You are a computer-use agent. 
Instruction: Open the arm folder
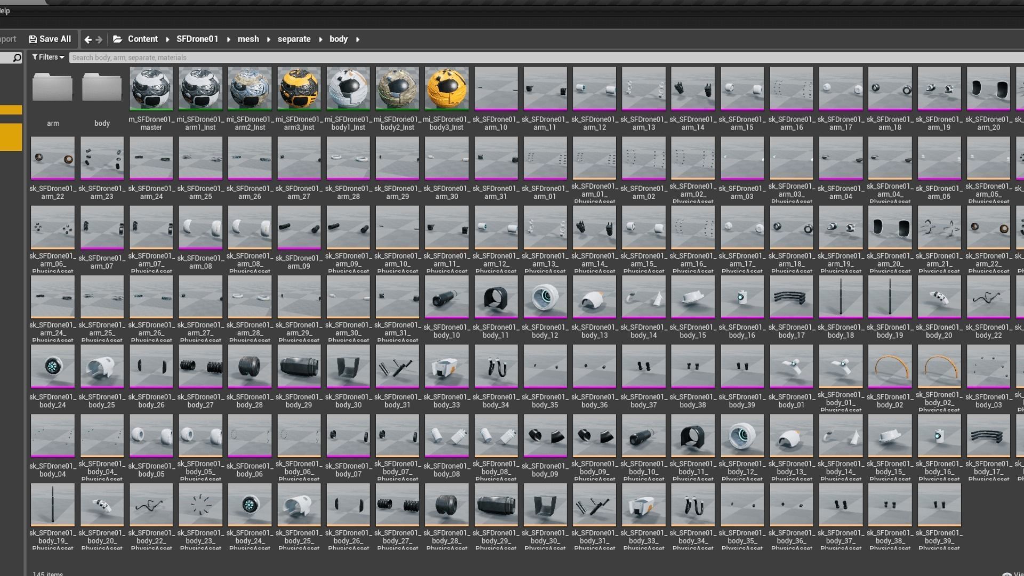(52, 89)
